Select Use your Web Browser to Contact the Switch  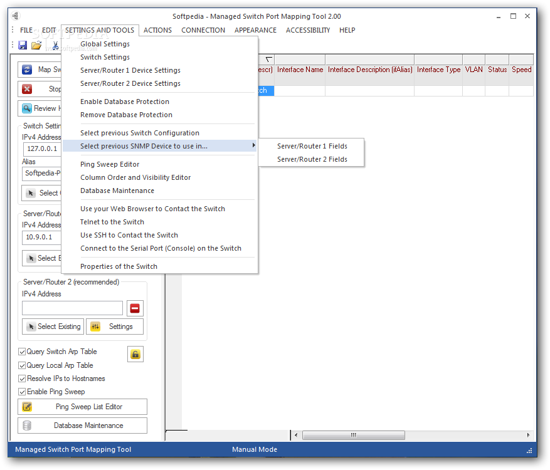pos(159,209)
